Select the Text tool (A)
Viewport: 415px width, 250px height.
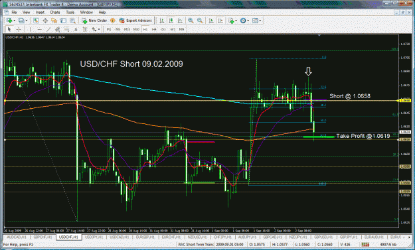[x=76, y=29]
